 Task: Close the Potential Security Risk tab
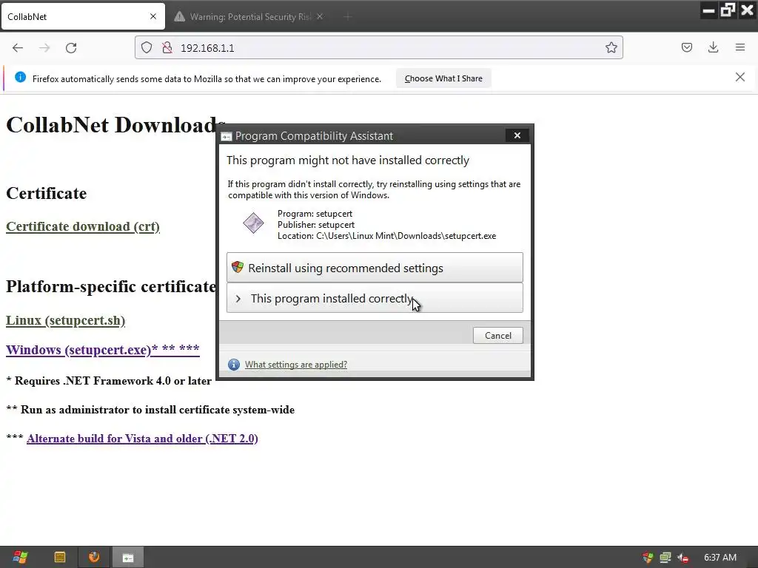click(320, 16)
